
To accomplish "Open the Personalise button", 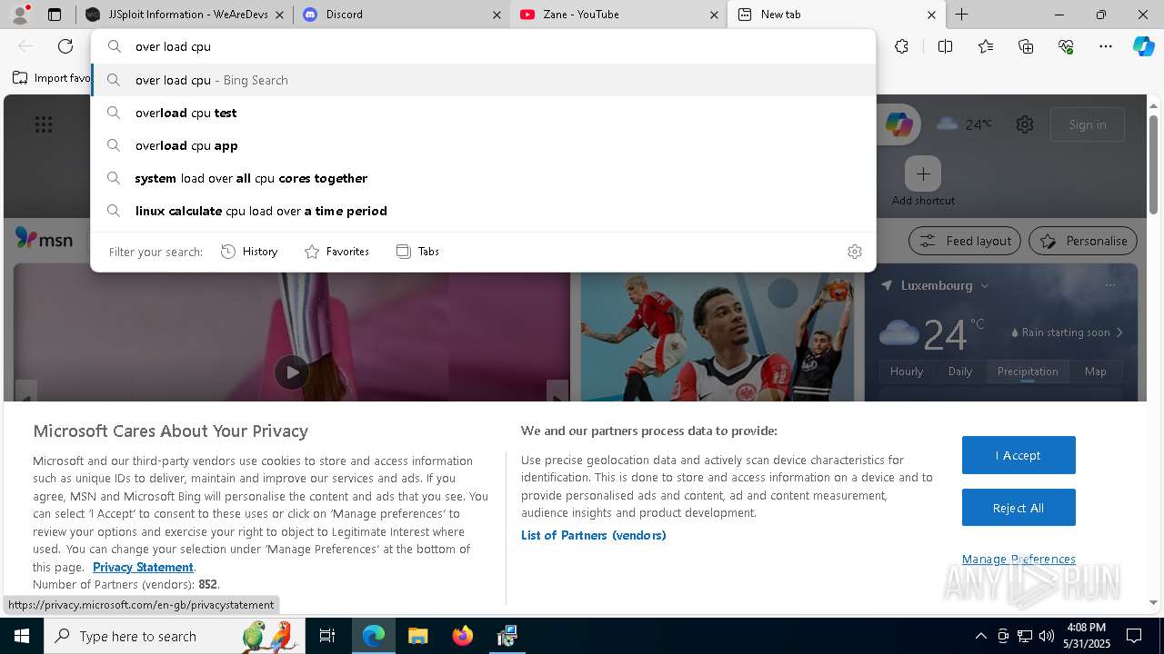I will [1083, 241].
